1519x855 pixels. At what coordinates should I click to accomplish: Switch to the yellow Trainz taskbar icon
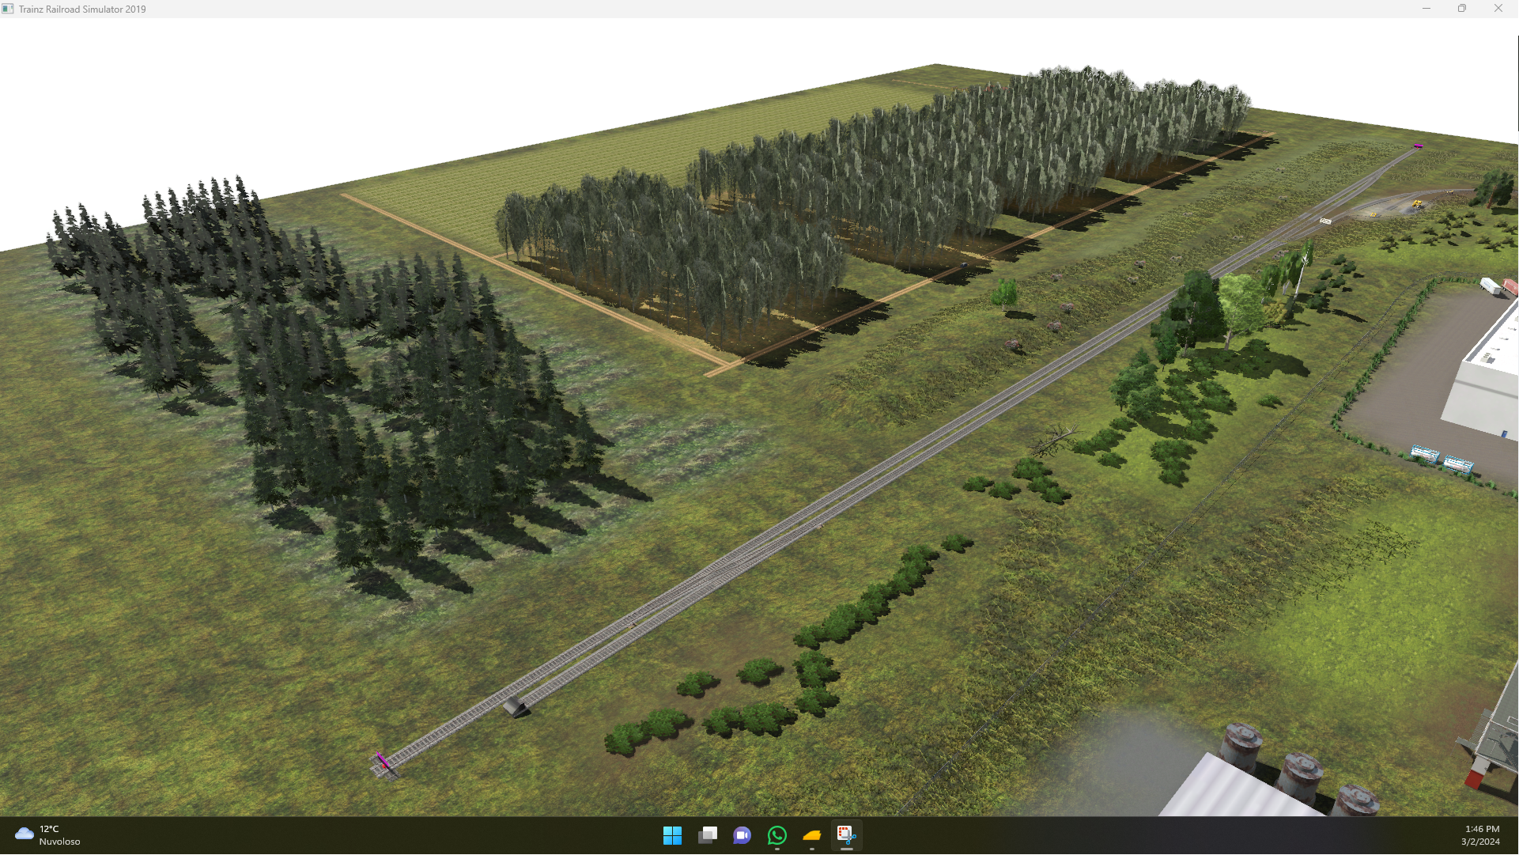tap(812, 835)
